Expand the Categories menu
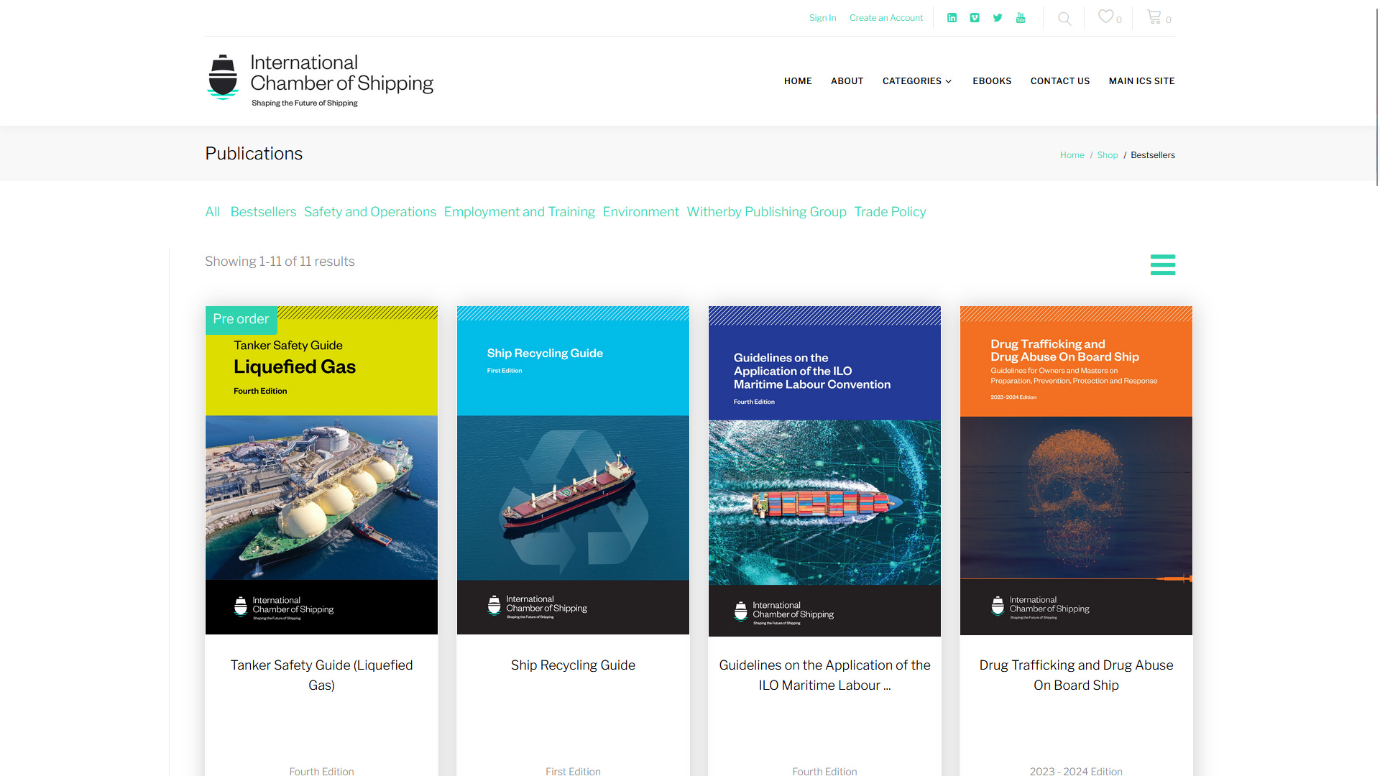This screenshot has height=776, width=1380. tap(917, 81)
